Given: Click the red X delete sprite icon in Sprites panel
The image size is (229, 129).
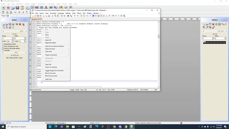Looking at the screenshot, I should pos(20,24).
